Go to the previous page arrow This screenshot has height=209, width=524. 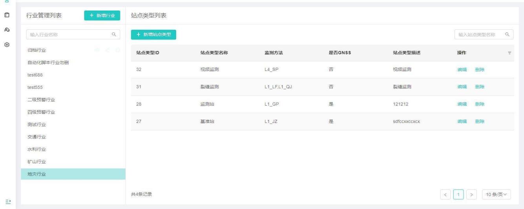[445, 195]
